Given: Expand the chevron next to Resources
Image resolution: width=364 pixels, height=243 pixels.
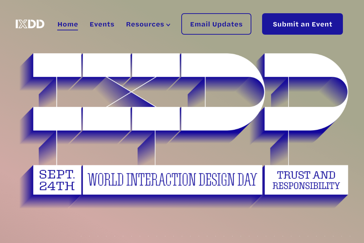Looking at the screenshot, I should [168, 25].
